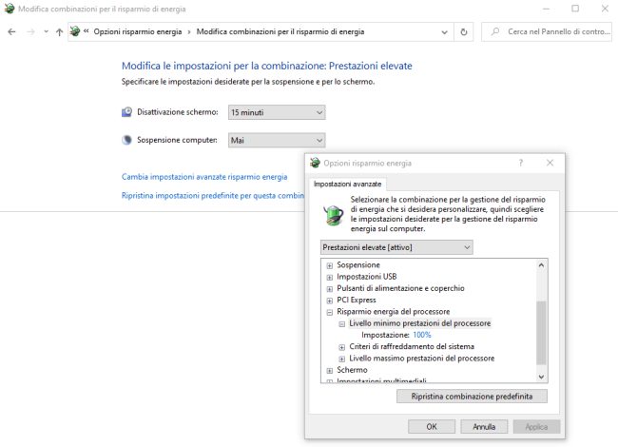Expand 'Pulsanti di alimentazione e coperchio' node
The image size is (618, 447).
tap(330, 289)
